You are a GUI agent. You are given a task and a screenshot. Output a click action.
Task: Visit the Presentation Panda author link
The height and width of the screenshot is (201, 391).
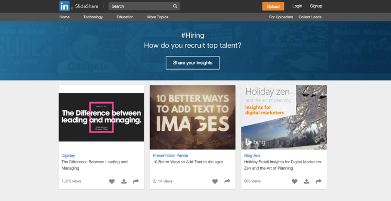170,155
